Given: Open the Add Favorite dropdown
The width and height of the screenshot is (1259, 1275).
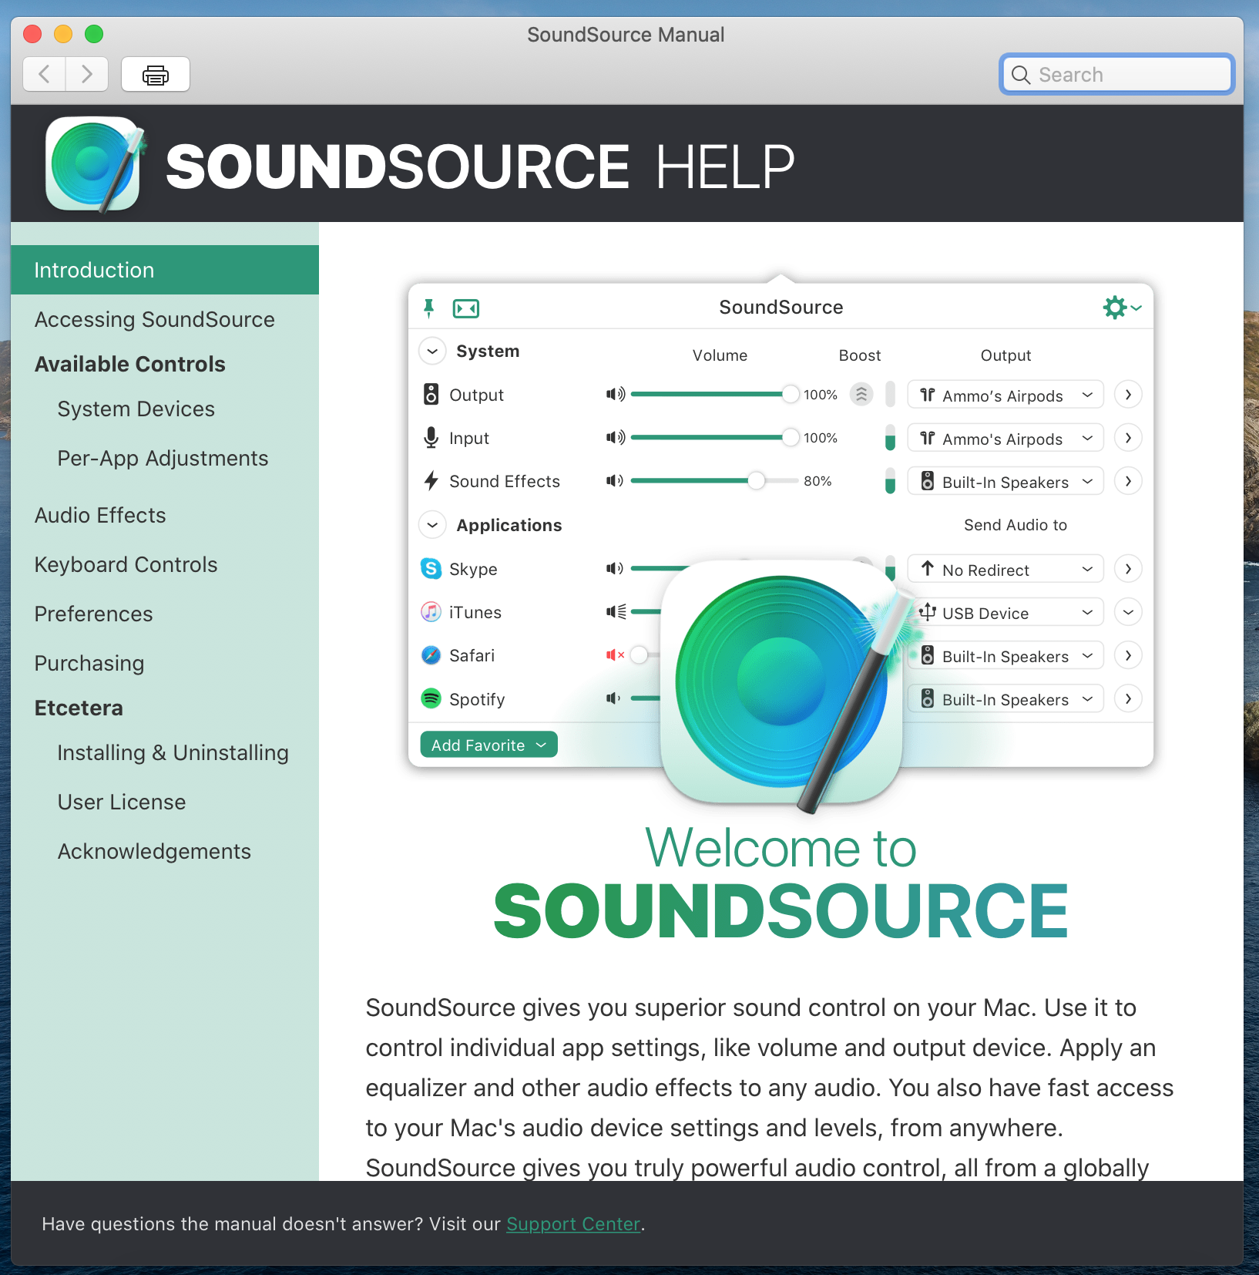Looking at the screenshot, I should (488, 745).
